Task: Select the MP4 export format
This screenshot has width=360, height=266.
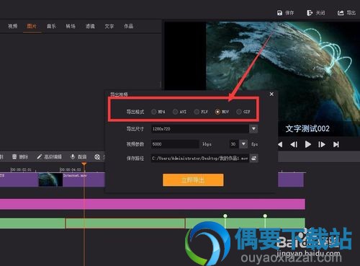Action: 153,112
